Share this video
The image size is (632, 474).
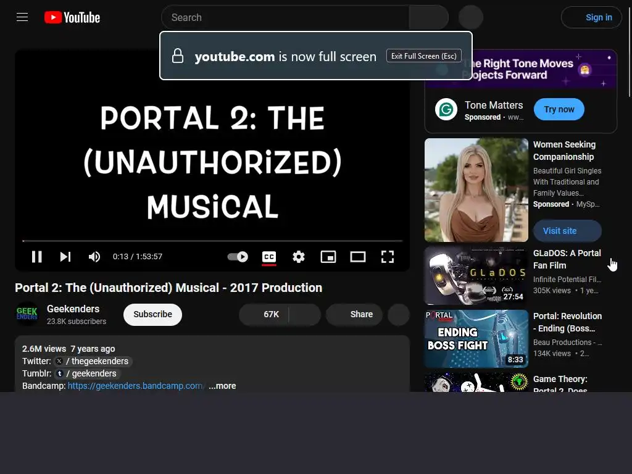click(354, 314)
